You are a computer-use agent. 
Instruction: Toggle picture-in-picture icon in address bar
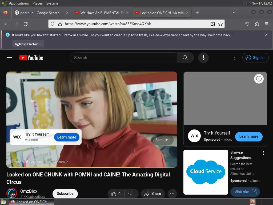coord(213,24)
